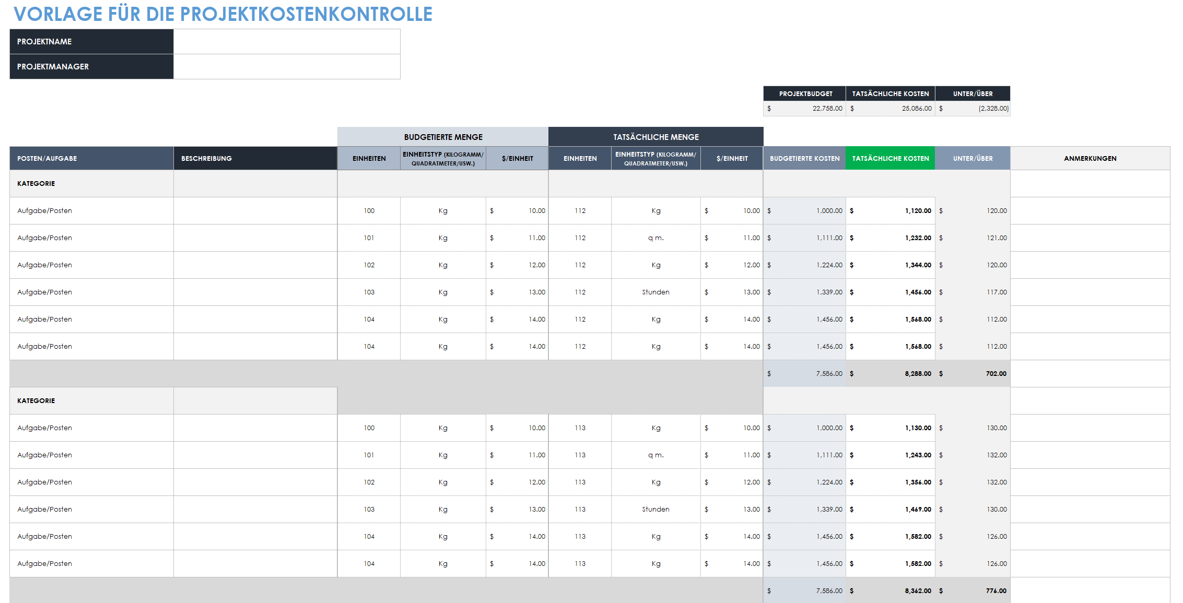
Task: Click first category subtotal 7,586.00
Action: pos(805,374)
